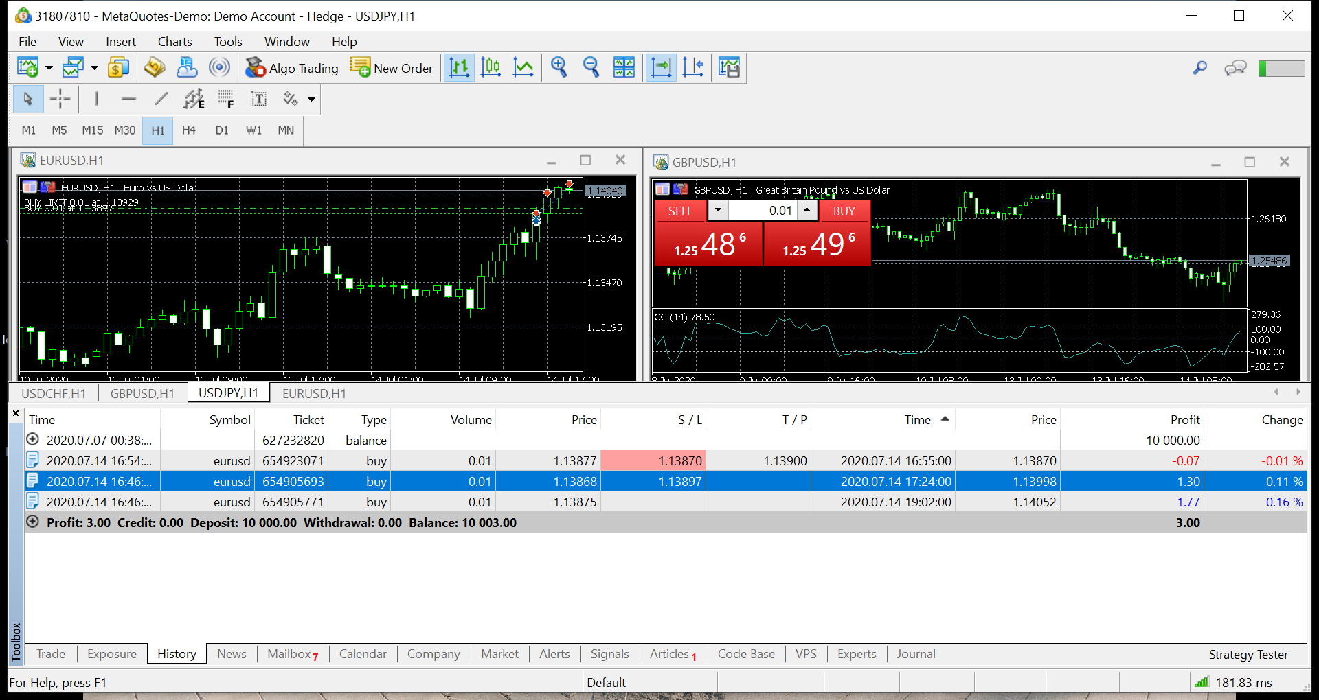
Task: Switch to EURUSD,H1 chart tab
Action: 314,393
